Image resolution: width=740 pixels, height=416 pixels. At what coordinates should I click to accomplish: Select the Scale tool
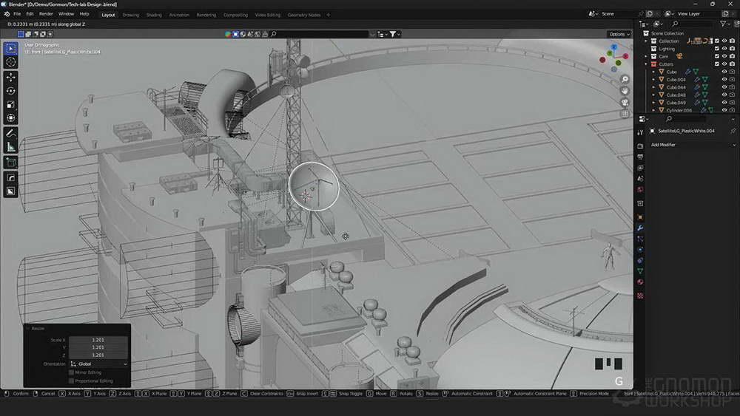click(11, 105)
